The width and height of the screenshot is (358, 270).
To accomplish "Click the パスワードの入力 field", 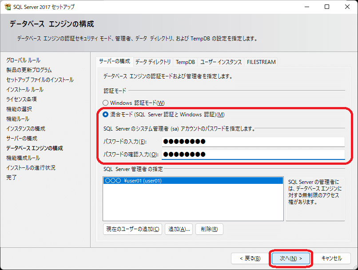I will pyautogui.click(x=253, y=142).
